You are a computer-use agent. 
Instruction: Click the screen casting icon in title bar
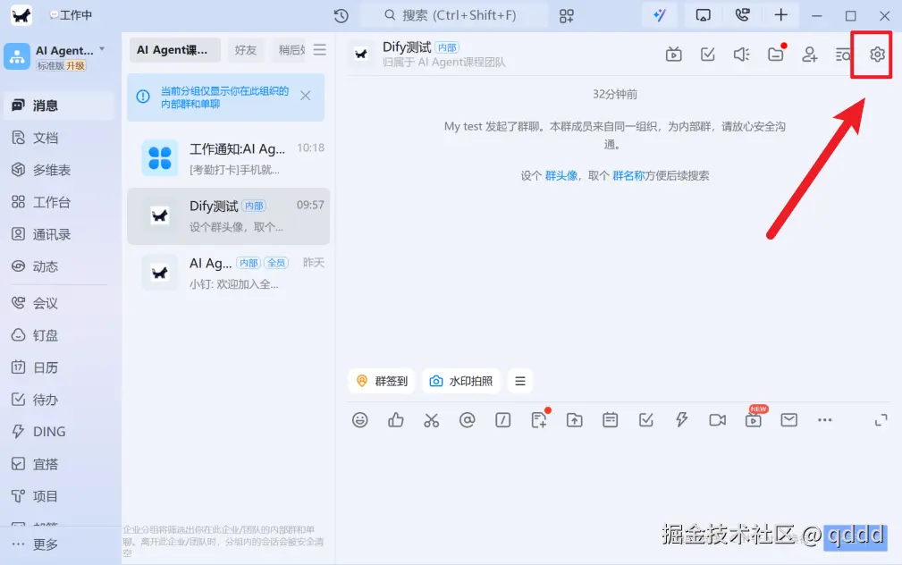click(x=703, y=15)
